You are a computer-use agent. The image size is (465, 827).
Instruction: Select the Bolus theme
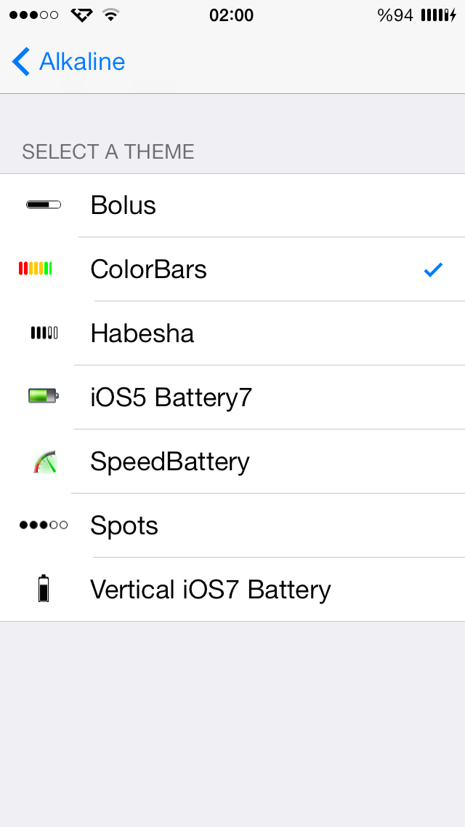pos(232,205)
